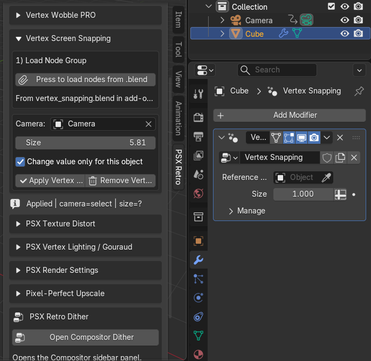
Task: Toggle fake user shield on Vertex Snapping
Action: click(327, 158)
